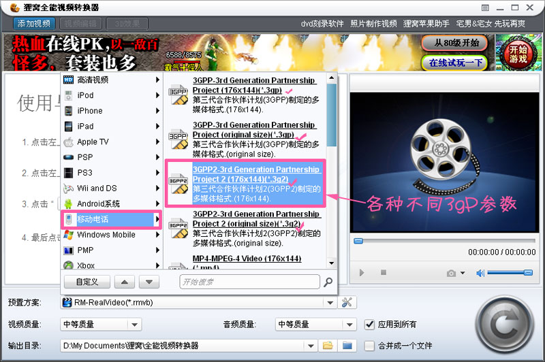The width and height of the screenshot is (545, 362).
Task: Open the title bar menu icon
Action: click(486, 7)
